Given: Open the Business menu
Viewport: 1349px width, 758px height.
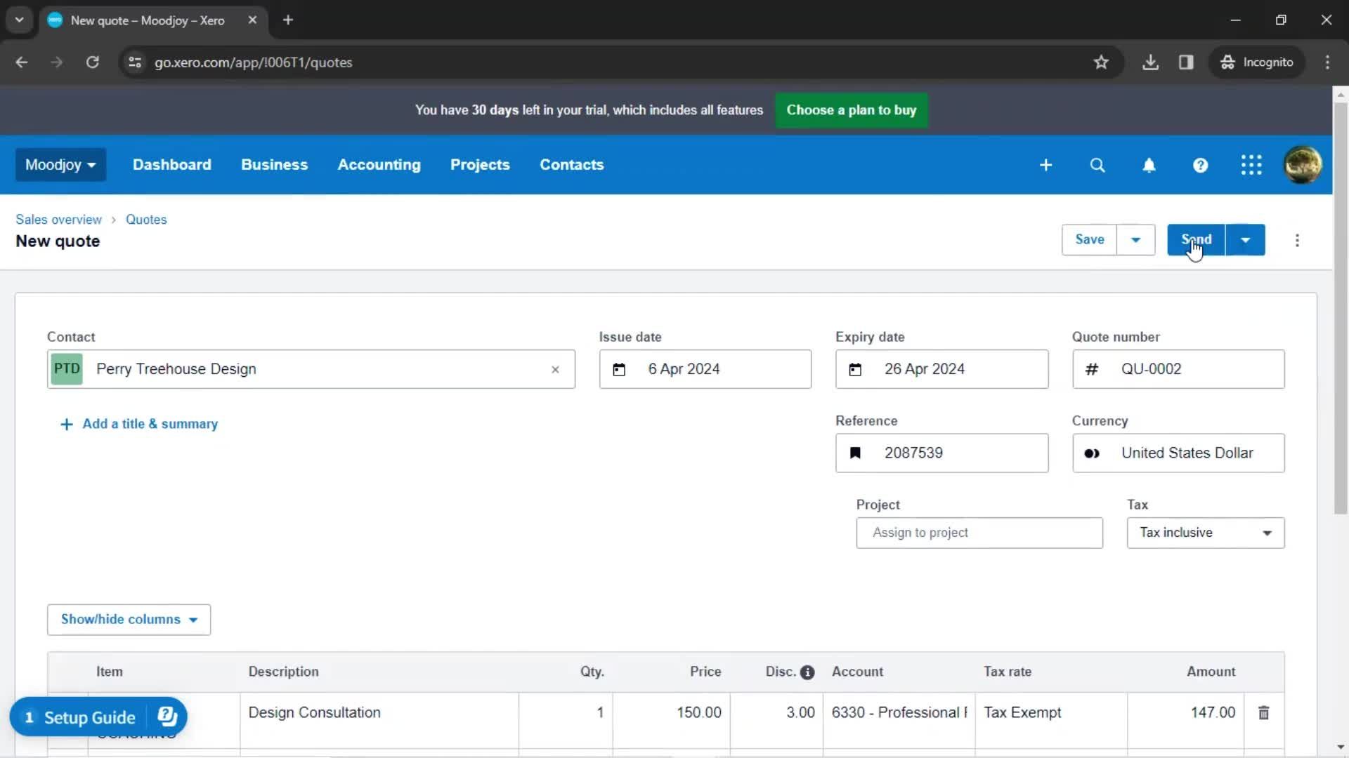Looking at the screenshot, I should point(274,165).
